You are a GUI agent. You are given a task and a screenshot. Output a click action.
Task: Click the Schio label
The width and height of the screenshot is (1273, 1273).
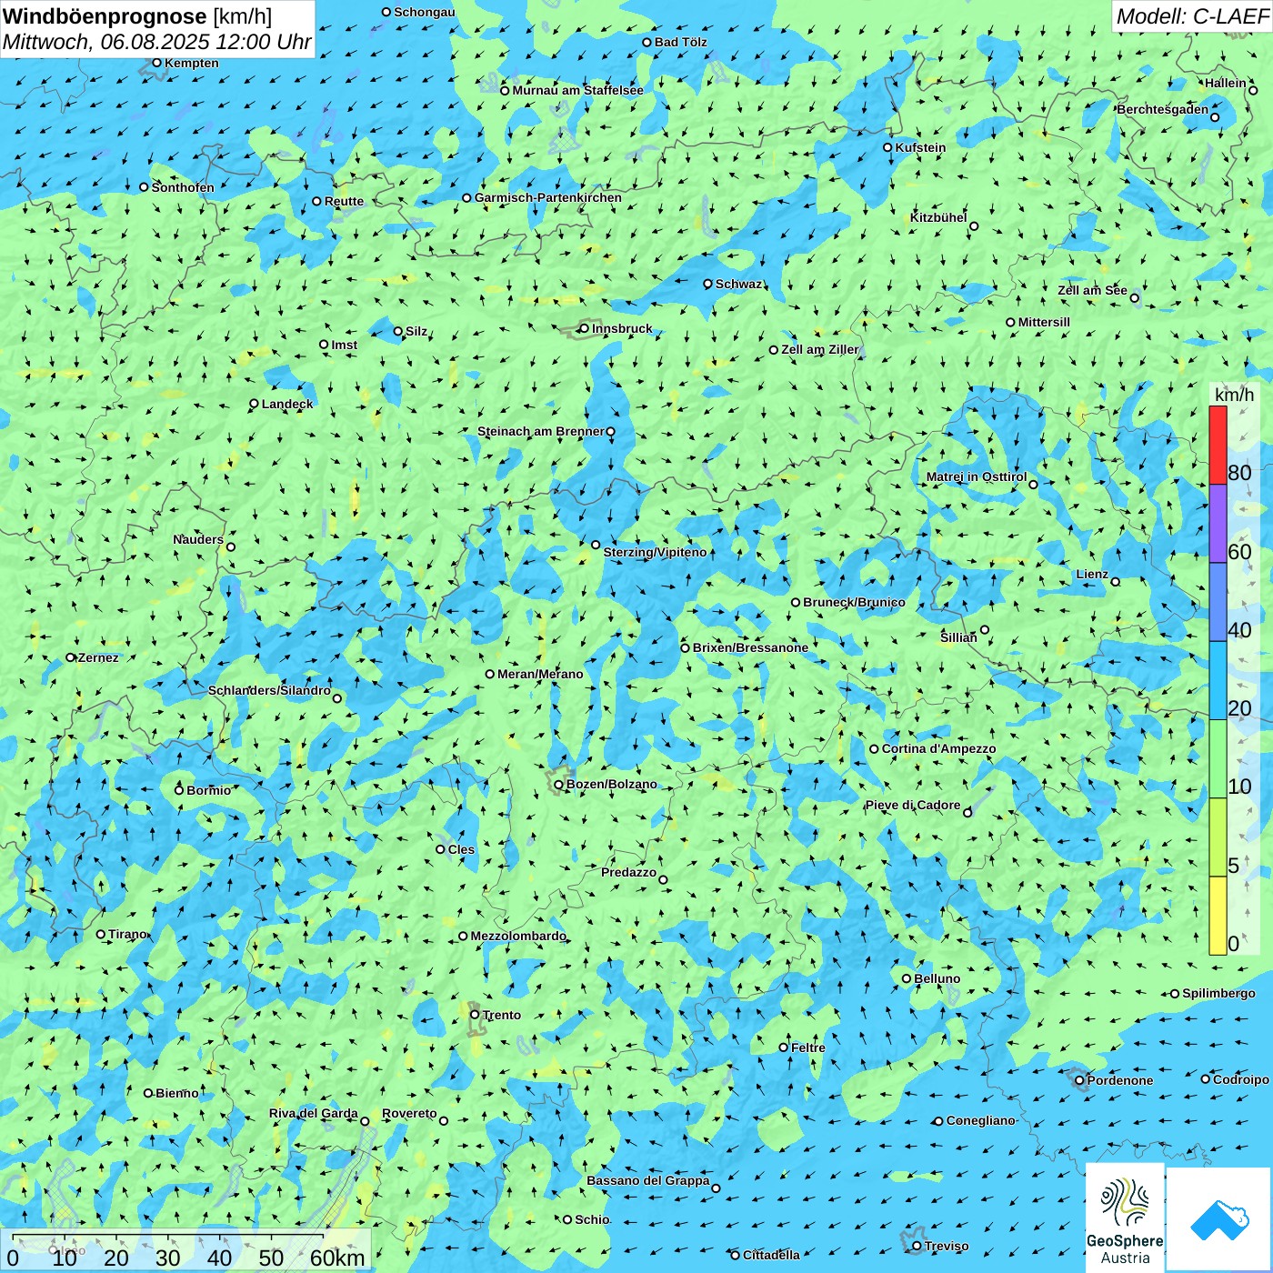(592, 1219)
